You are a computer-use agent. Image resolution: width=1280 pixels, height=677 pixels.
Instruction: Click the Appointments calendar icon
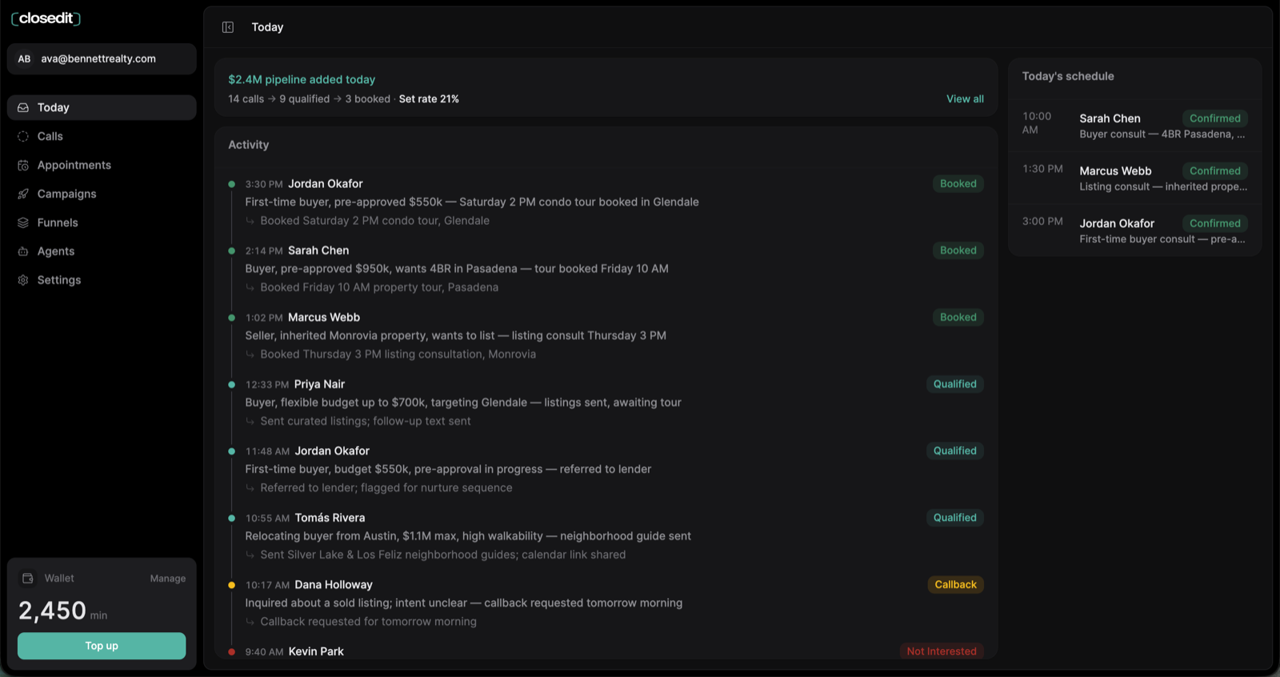[23, 165]
